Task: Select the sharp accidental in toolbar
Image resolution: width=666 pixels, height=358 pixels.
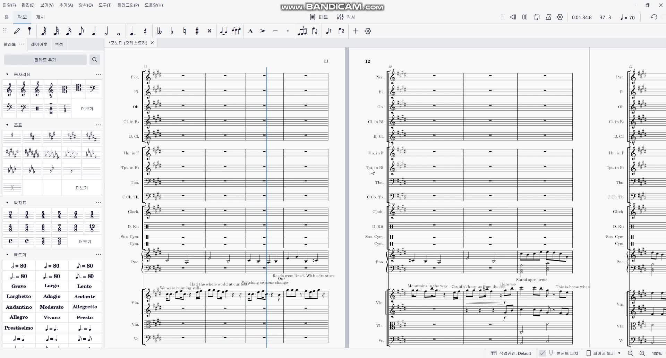Action: 197,31
